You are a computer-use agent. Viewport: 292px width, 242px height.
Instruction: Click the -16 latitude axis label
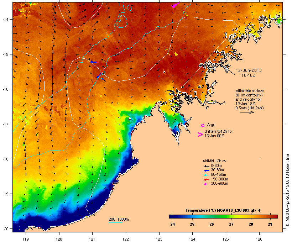pos(5,89)
